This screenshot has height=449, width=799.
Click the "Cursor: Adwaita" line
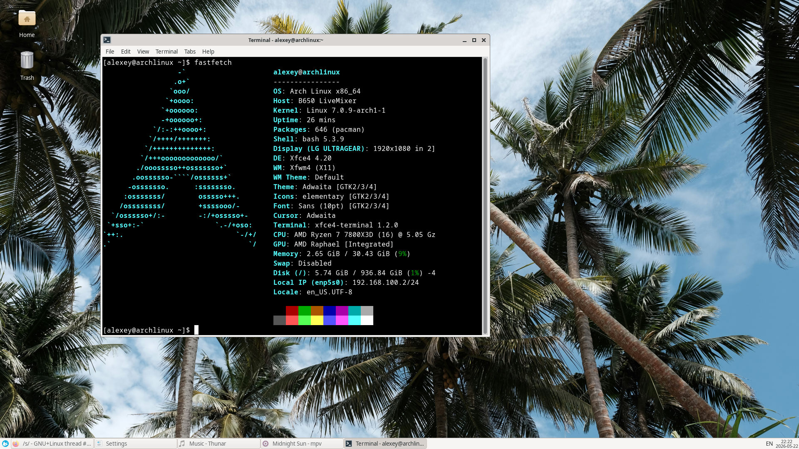(x=305, y=215)
